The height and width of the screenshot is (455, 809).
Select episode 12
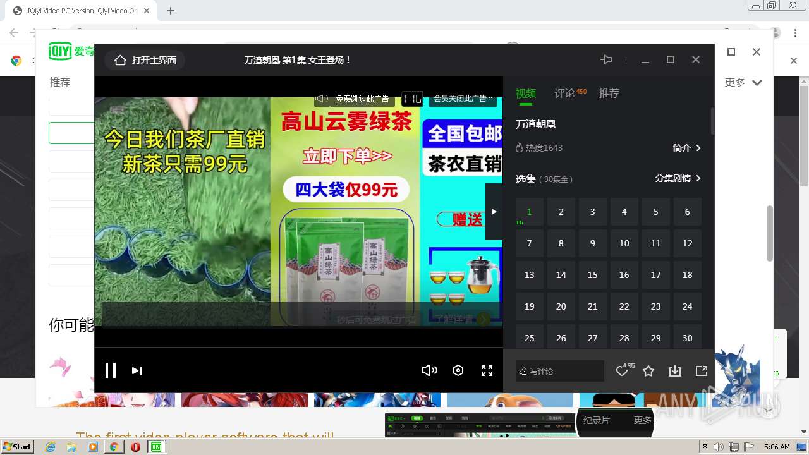(688, 243)
